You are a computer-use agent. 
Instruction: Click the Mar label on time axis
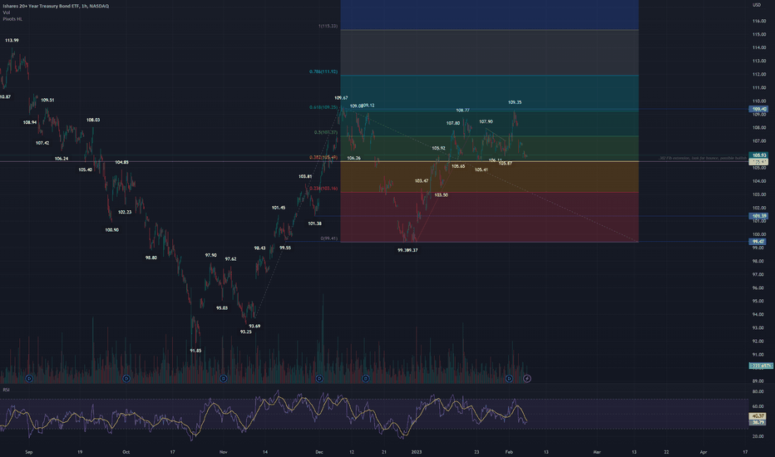[x=597, y=451]
